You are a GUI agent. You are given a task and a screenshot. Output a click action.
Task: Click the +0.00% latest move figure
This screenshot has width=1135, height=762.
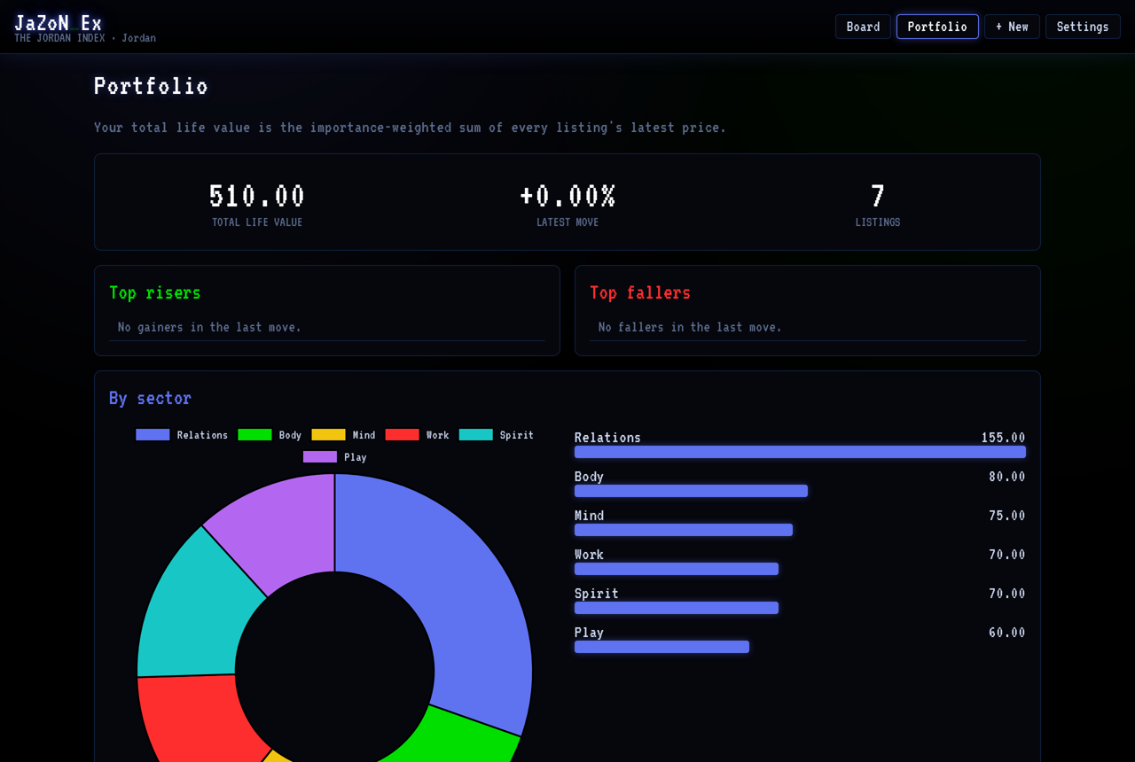(x=567, y=196)
